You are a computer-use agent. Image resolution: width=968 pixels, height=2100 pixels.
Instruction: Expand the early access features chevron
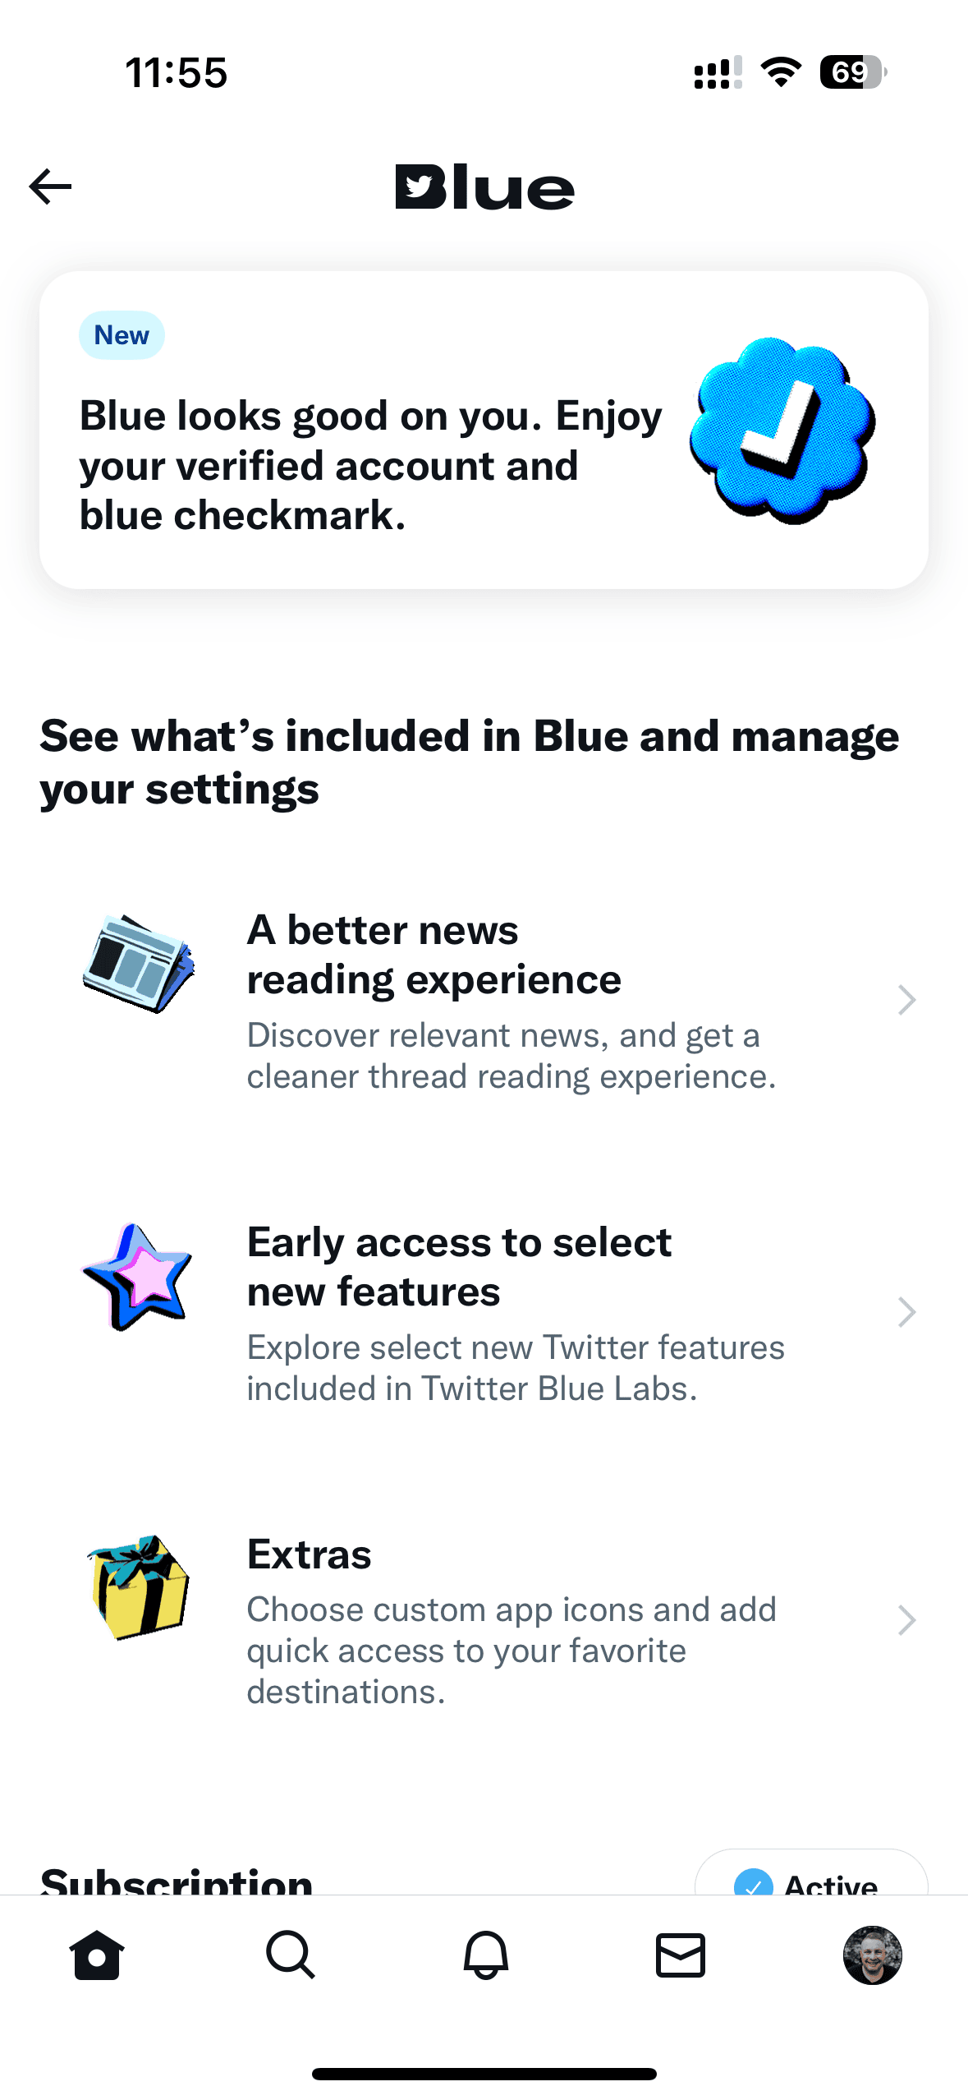(x=906, y=1312)
